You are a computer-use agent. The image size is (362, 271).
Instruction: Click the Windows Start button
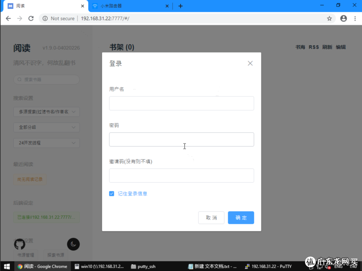(x=7, y=266)
